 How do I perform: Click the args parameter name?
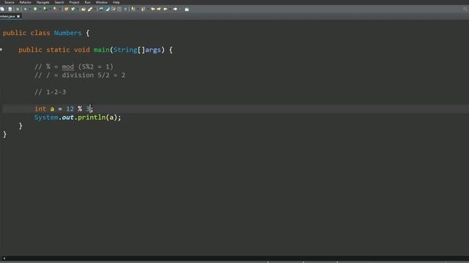click(153, 50)
